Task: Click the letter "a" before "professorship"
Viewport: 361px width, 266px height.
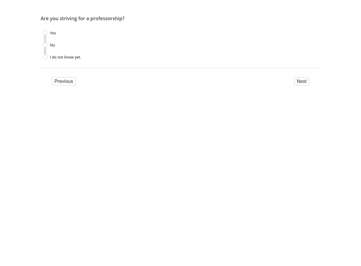Action: pyautogui.click(x=88, y=19)
